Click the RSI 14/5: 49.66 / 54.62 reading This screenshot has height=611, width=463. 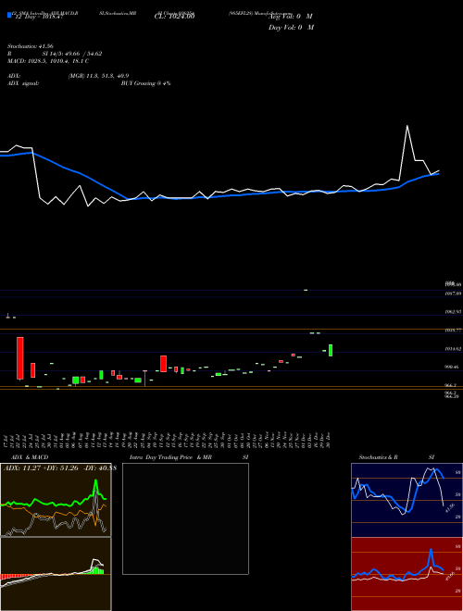tap(55, 54)
